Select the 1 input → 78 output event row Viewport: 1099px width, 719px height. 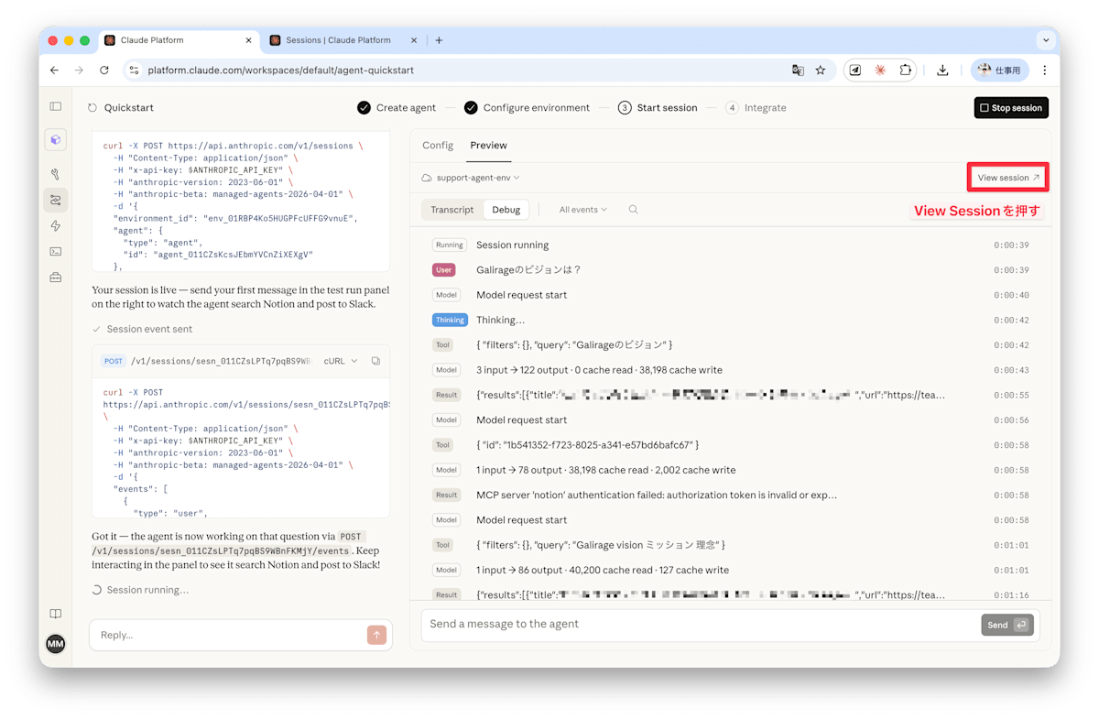click(731, 470)
